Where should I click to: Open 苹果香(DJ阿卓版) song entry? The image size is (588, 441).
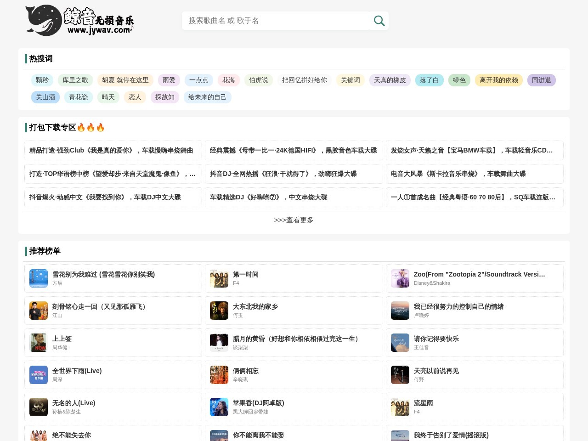tap(258, 403)
